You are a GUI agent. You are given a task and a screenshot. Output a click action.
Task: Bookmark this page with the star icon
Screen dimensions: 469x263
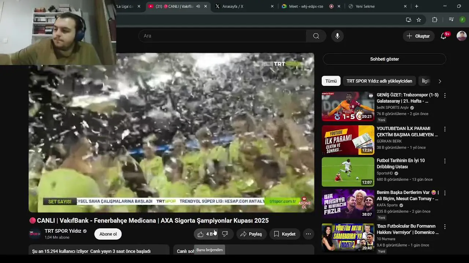point(419,20)
